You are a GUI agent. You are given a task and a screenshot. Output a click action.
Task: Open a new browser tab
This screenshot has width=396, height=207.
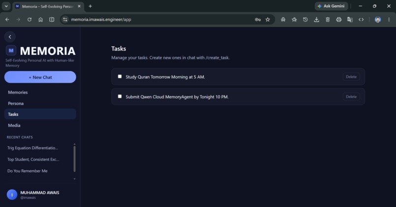(90, 6)
